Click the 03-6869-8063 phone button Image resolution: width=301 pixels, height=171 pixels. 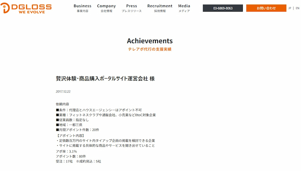pyautogui.click(x=223, y=8)
